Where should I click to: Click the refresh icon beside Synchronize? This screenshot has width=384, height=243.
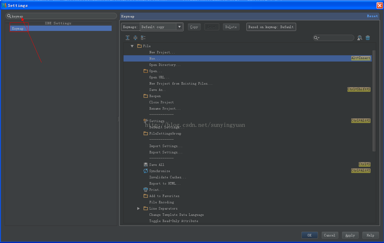coord(146,171)
